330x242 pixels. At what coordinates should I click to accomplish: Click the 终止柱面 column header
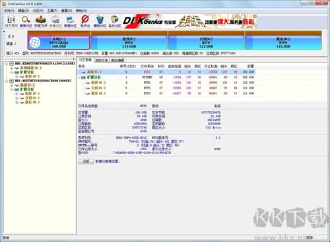pos(211,66)
